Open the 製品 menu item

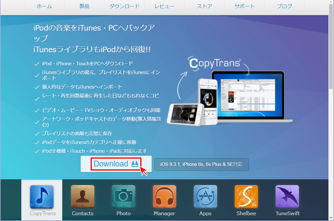pos(84,6)
